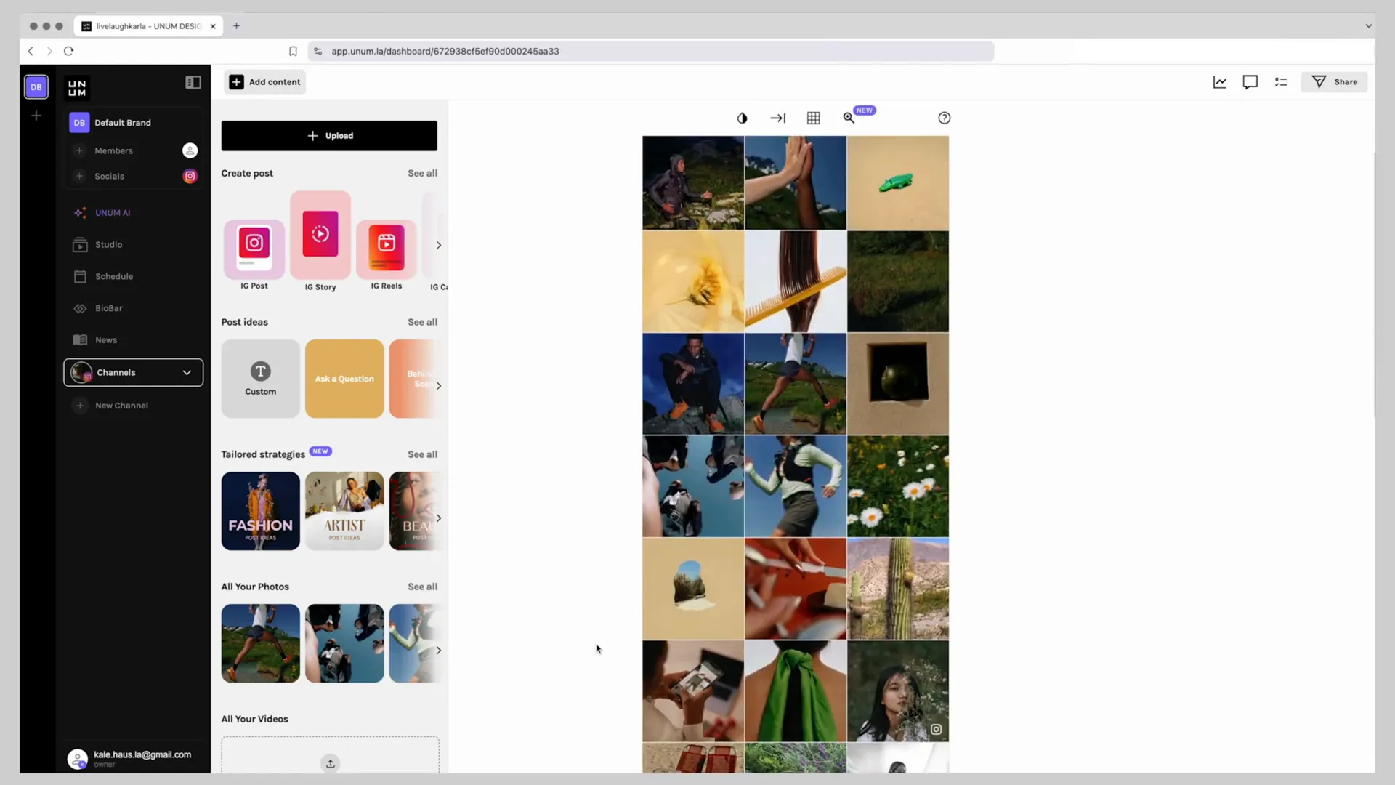This screenshot has height=785, width=1395.
Task: Open the BioBar panel
Action: tap(108, 307)
